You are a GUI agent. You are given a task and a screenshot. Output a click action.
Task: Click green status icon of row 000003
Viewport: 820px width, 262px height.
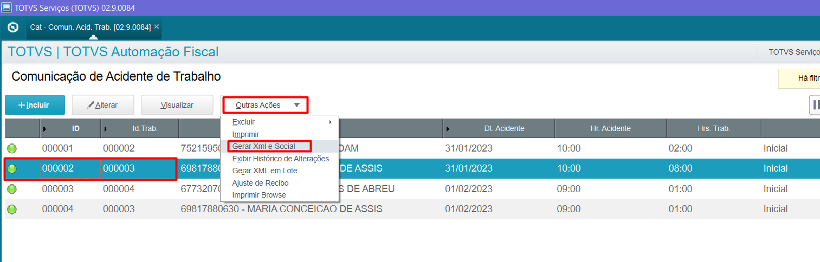pos(12,189)
